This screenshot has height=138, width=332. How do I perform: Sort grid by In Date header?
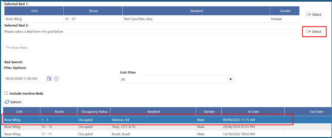(253, 112)
